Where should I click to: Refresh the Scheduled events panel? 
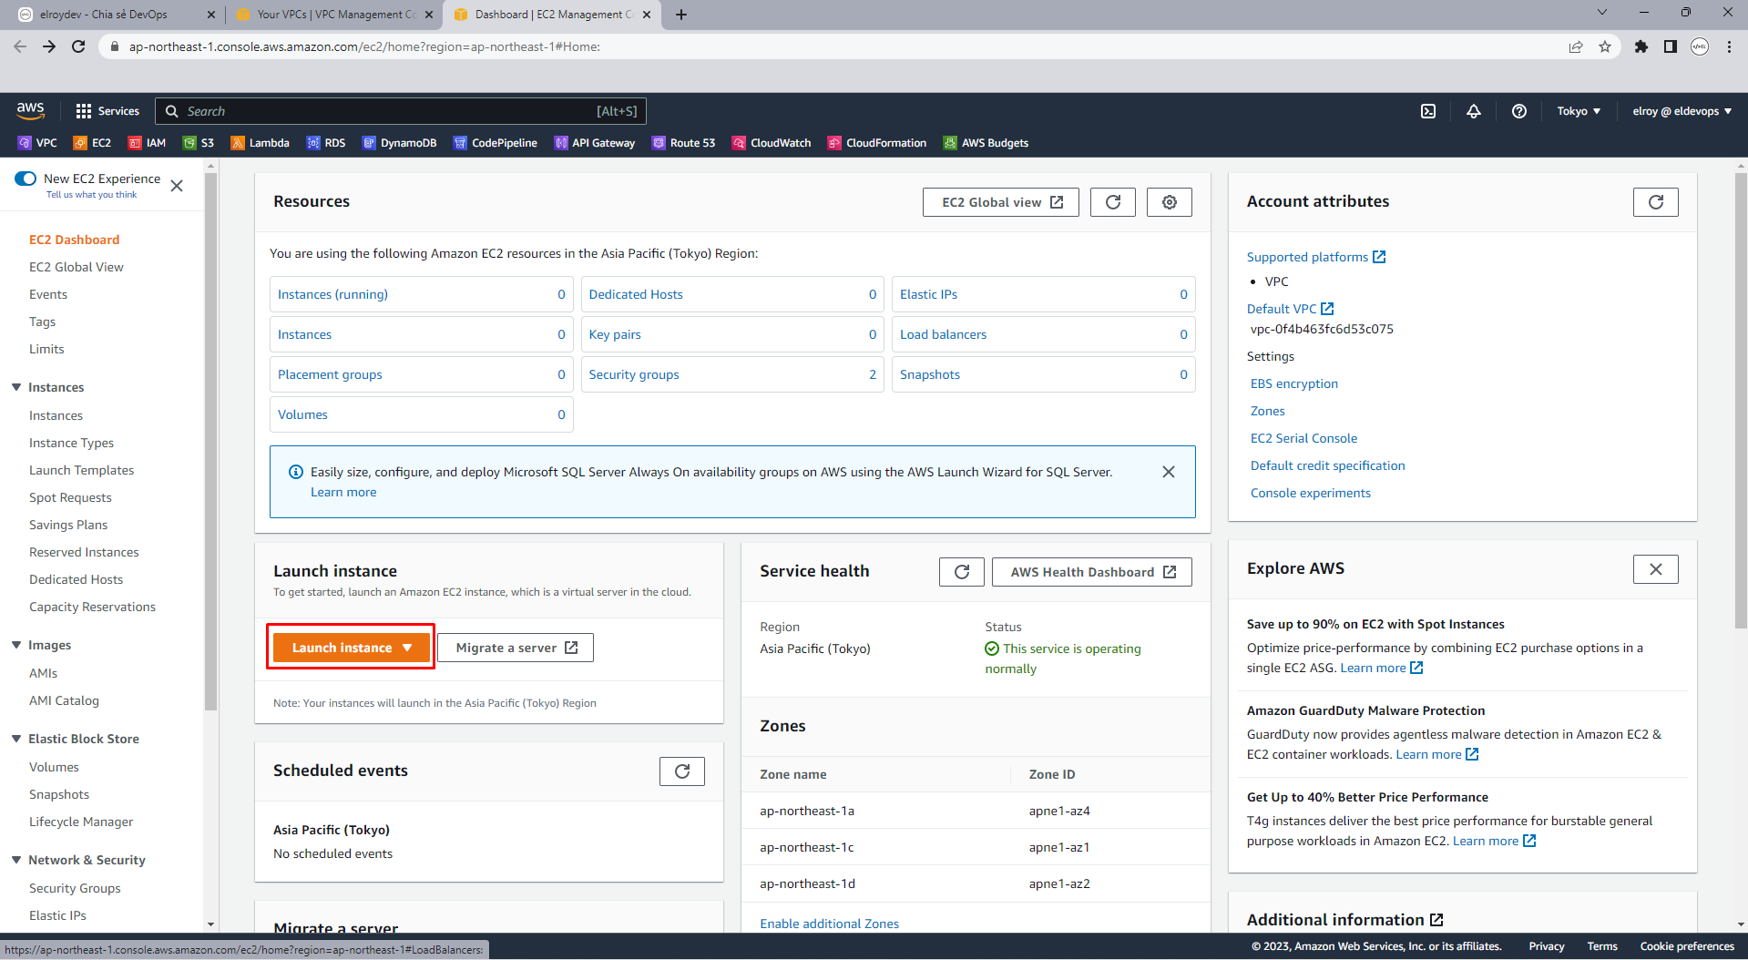[x=682, y=771]
